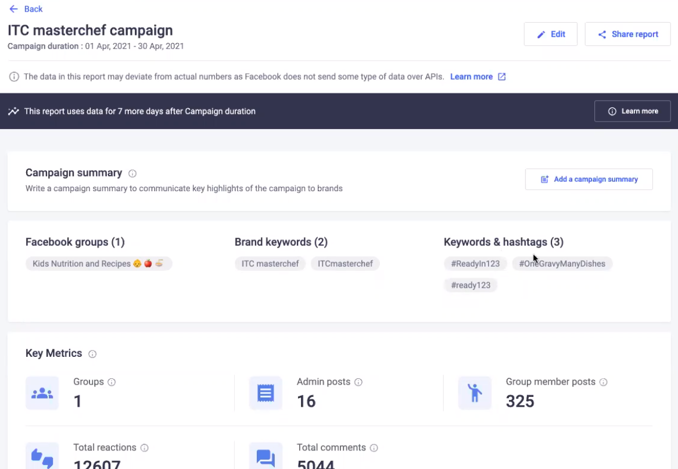678x469 pixels.
Task: Click the #ReadyIn123 hashtag chip
Action: click(475, 263)
